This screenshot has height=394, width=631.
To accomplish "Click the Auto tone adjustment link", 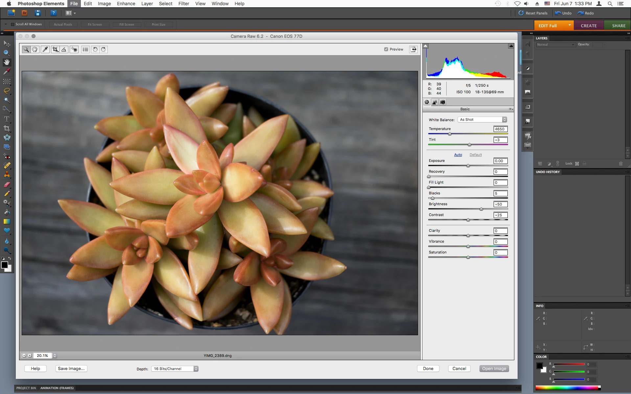I will [x=458, y=155].
